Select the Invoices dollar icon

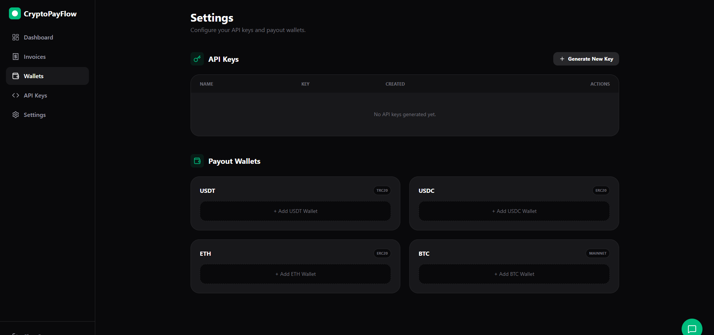click(x=15, y=56)
